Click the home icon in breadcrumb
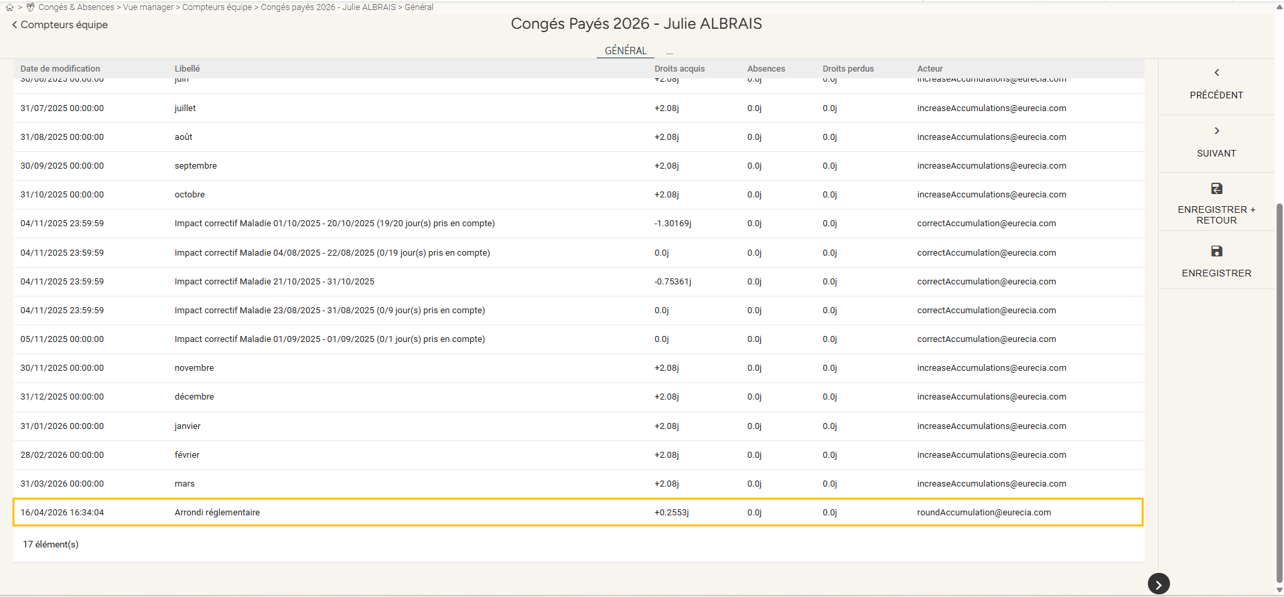Image resolution: width=1284 pixels, height=597 pixels. click(x=9, y=7)
